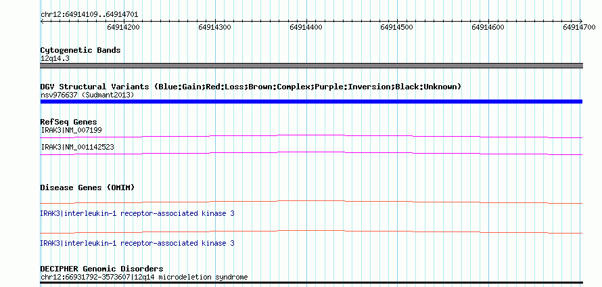Open IRAK3|NM_007199 transcript label

pyautogui.click(x=72, y=130)
